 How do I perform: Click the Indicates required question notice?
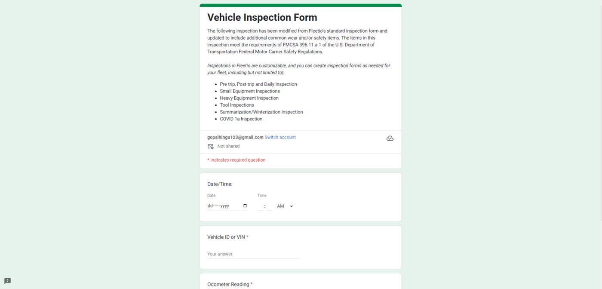pyautogui.click(x=236, y=160)
